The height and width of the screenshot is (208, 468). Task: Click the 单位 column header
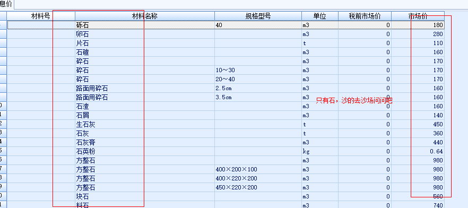pyautogui.click(x=319, y=16)
